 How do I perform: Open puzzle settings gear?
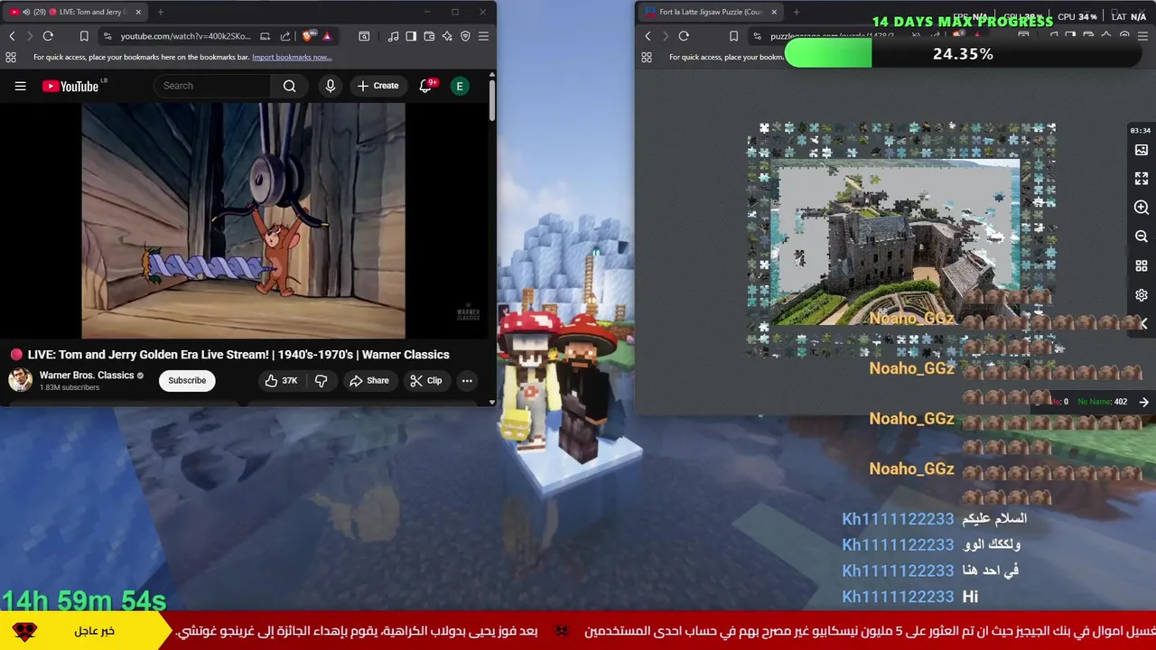pos(1142,295)
